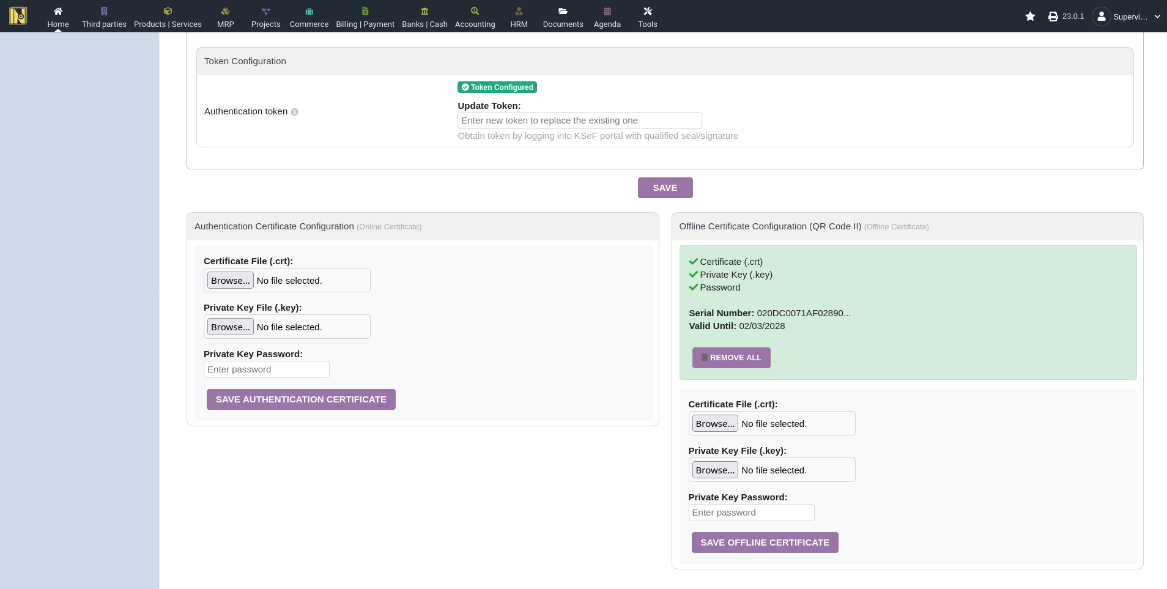1167x589 pixels.
Task: Open the Banks | Cash icon
Action: coord(424,12)
